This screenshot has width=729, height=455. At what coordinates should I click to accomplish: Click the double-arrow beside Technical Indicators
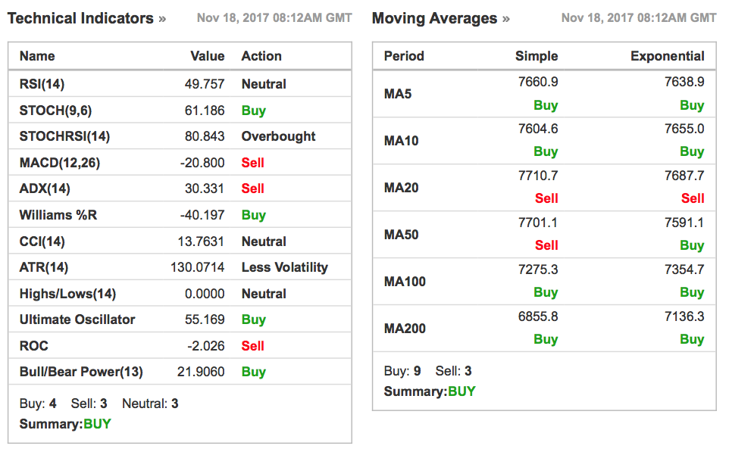(x=162, y=19)
